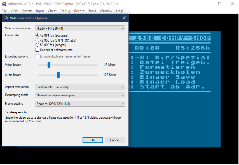Click the Altirra app icon in title bar

4,4
